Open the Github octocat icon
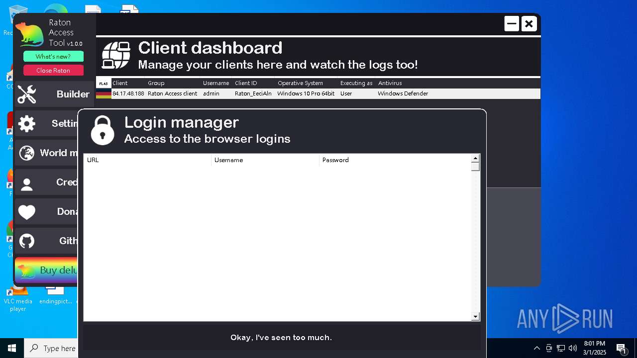The width and height of the screenshot is (637, 358). pyautogui.click(x=27, y=241)
